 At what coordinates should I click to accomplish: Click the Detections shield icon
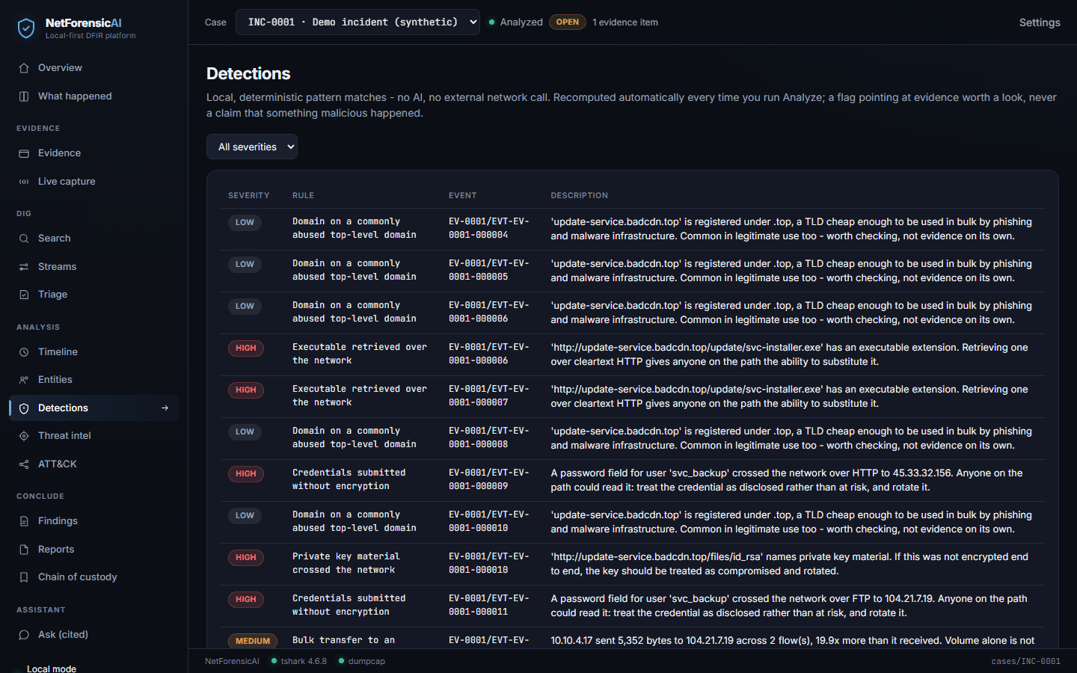24,408
